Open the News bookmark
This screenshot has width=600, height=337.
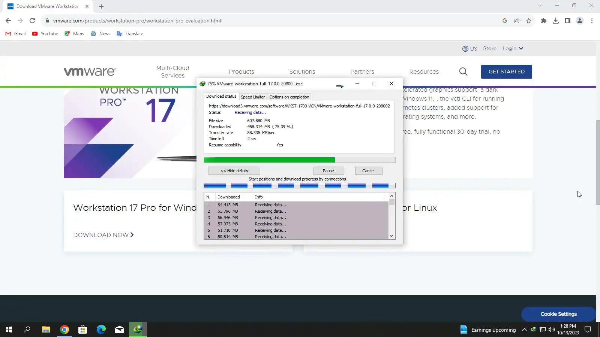(x=100, y=34)
